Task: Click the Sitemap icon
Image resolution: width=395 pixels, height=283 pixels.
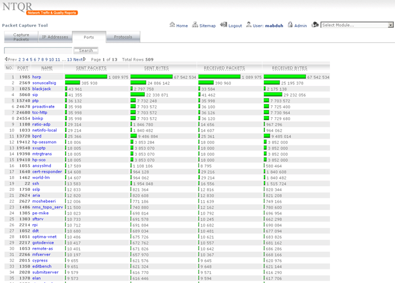Action: pyautogui.click(x=195, y=25)
